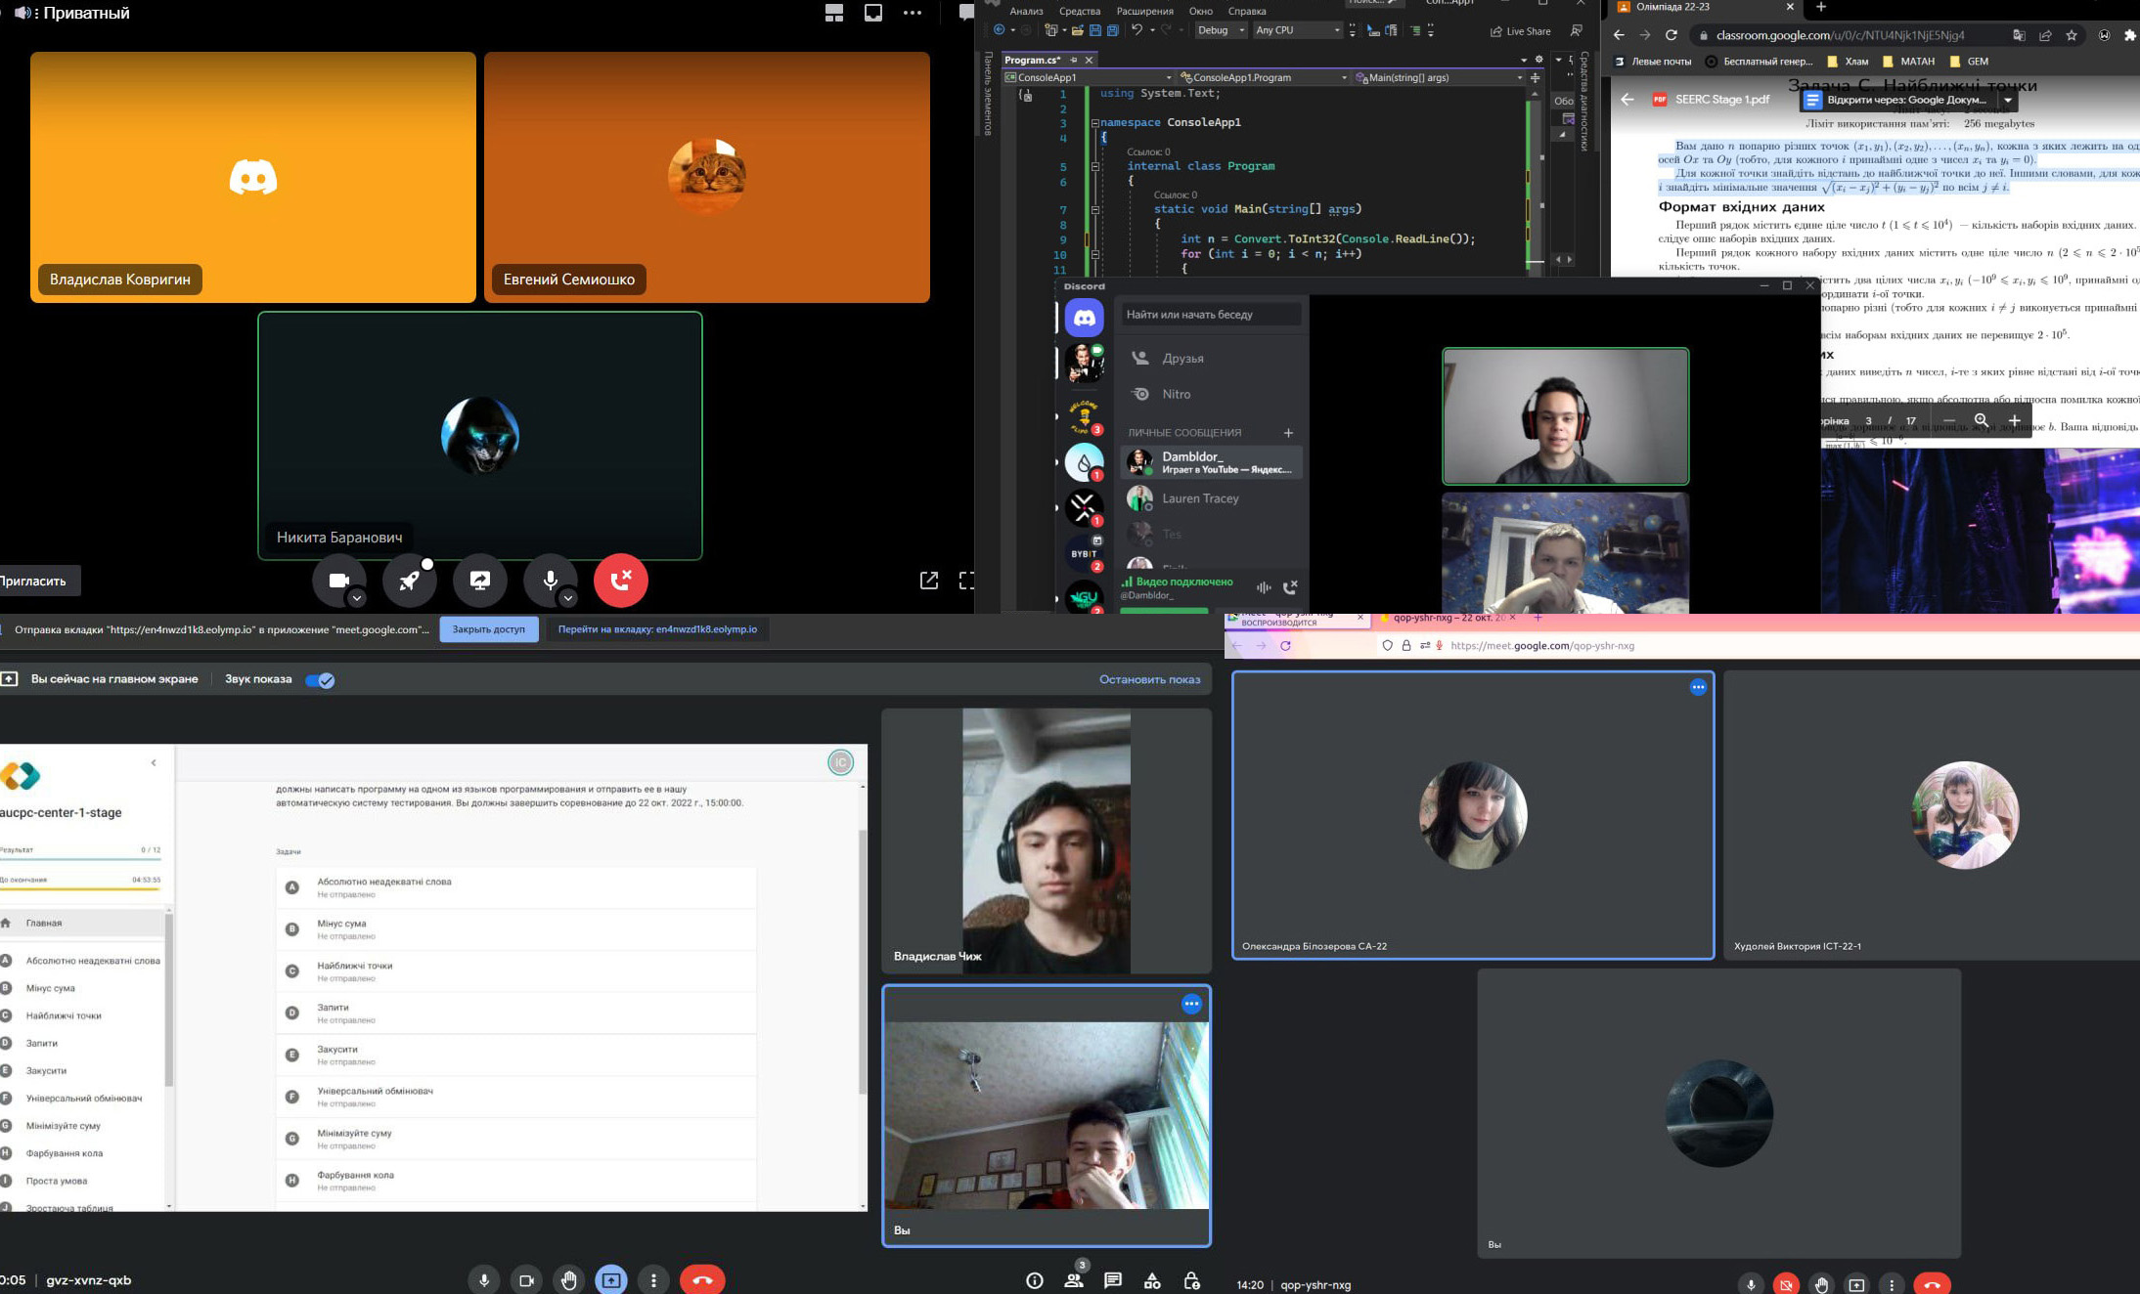Raise hand in meeting gvz-xvnz-qxb
Viewport: 2140px width, 1294px height.
(x=569, y=1280)
